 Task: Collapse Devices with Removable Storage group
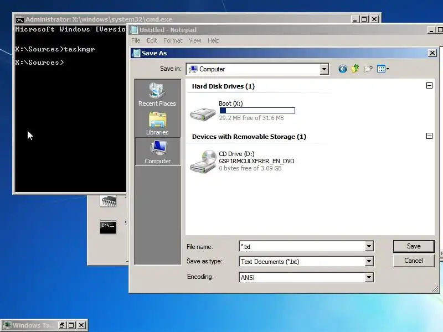coord(429,136)
